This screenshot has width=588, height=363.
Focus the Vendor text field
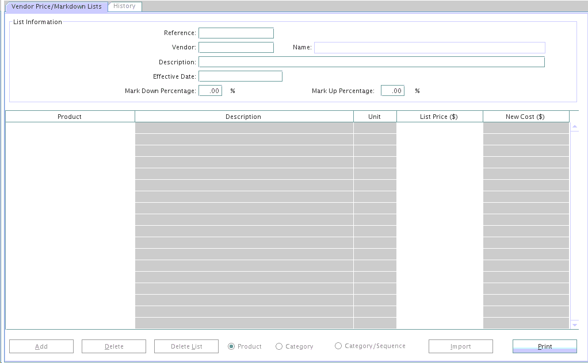[236, 48]
